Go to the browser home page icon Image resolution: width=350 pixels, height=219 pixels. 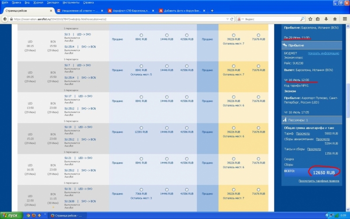(335, 19)
